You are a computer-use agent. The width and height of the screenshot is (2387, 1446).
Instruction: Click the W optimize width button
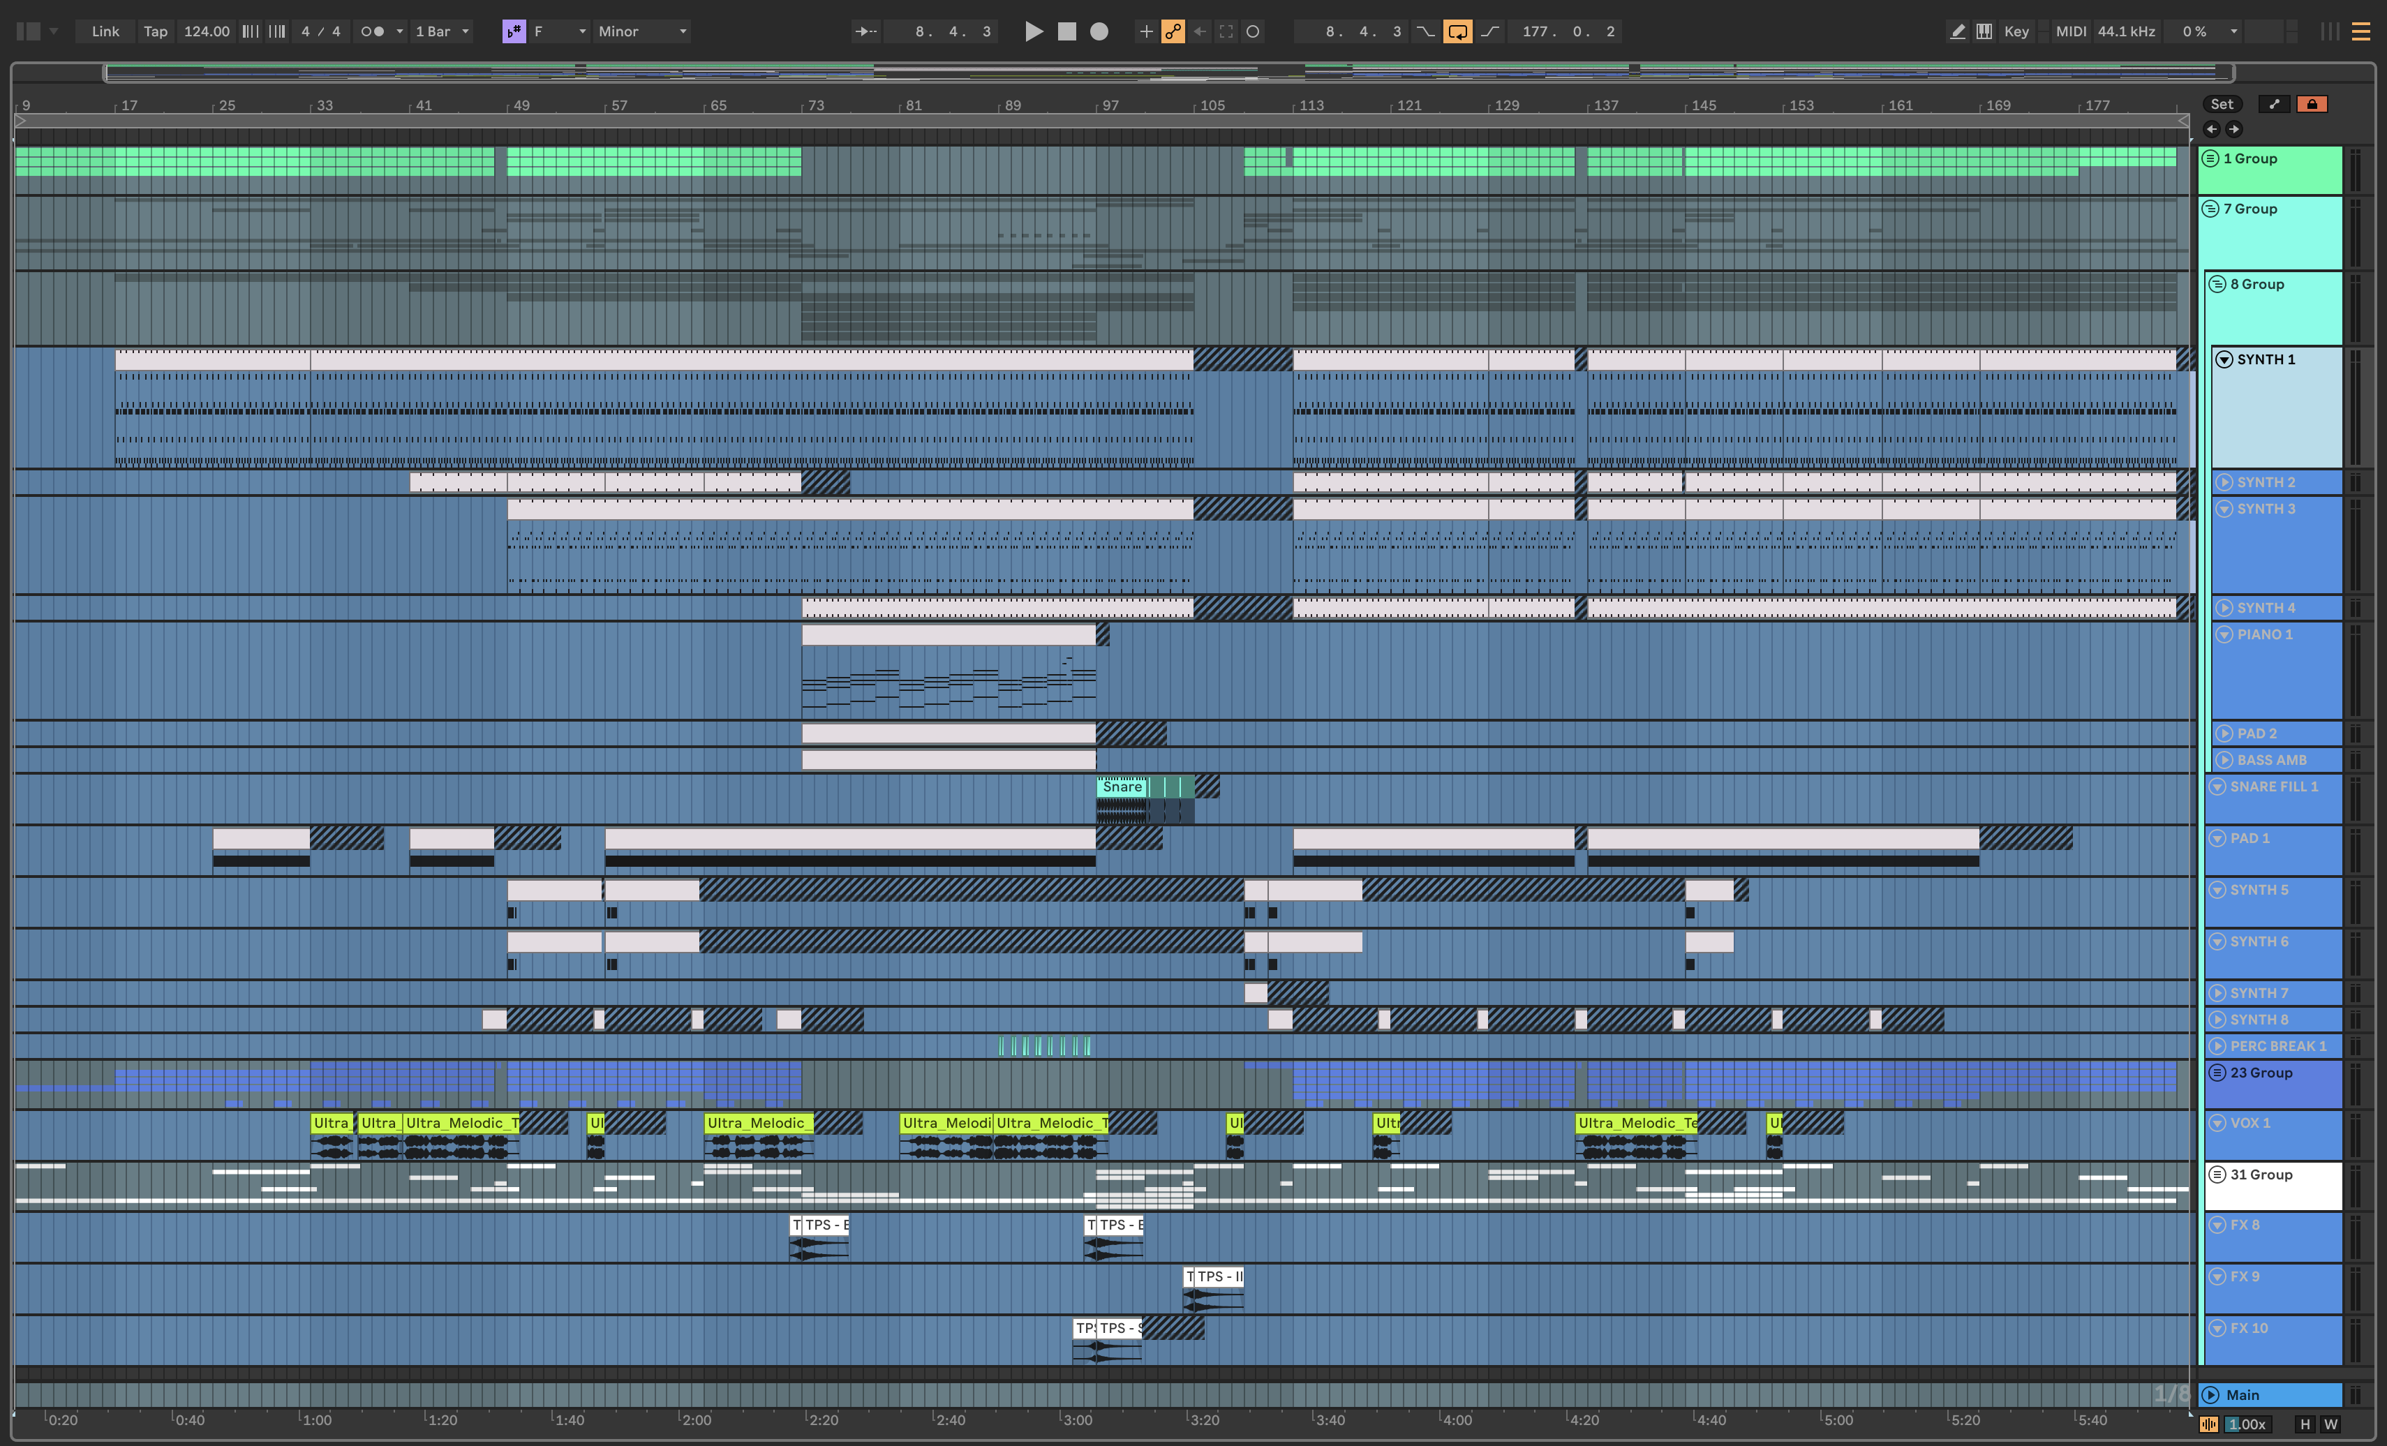click(2330, 1424)
